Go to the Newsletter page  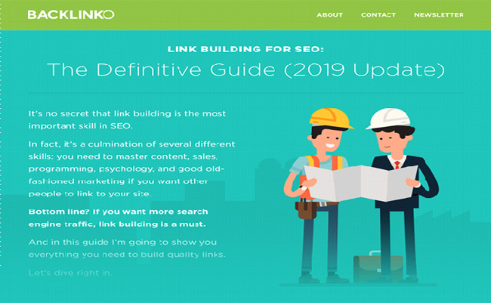pyautogui.click(x=439, y=14)
